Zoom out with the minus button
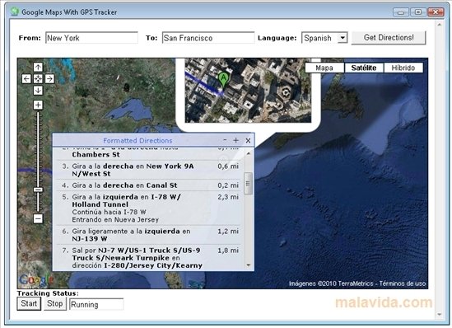 coord(38,218)
